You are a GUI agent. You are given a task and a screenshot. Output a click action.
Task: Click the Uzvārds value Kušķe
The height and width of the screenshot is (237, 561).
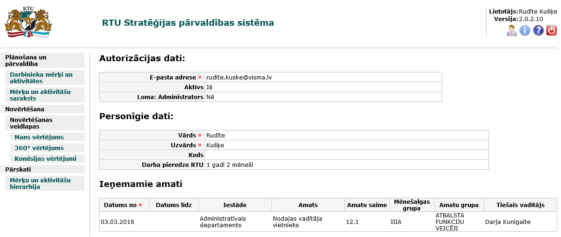pos(215,145)
